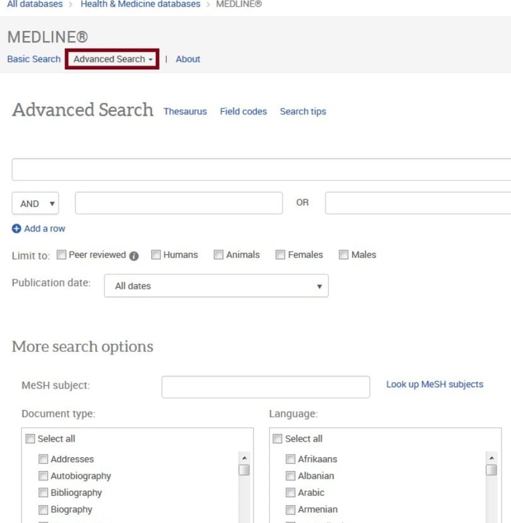The height and width of the screenshot is (523, 511).
Task: Click Look up MeSH subjects link
Action: [x=434, y=384]
